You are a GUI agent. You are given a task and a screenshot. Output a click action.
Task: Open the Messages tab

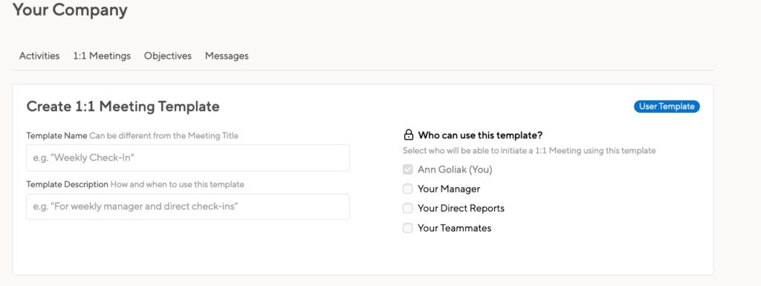[x=227, y=56]
